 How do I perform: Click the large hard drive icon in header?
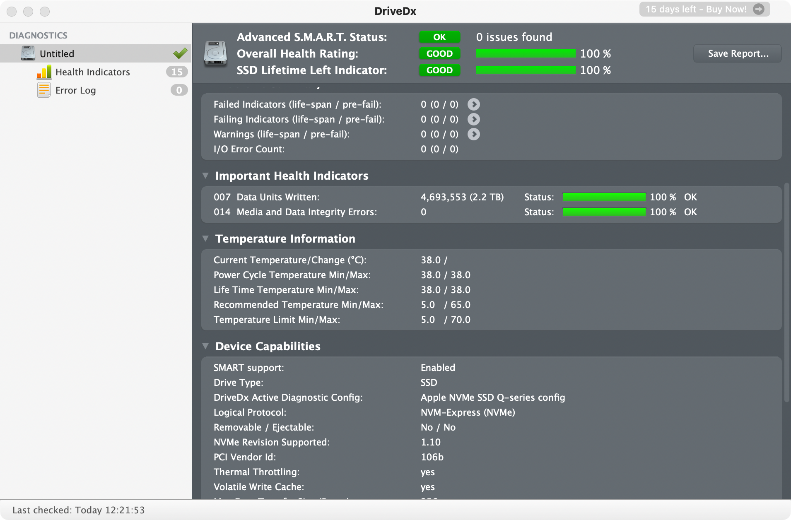click(x=215, y=54)
